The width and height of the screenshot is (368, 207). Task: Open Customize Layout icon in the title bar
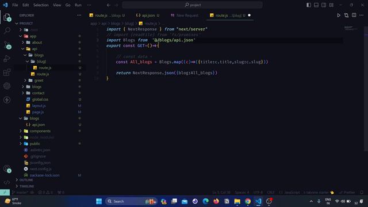pyautogui.click(x=331, y=5)
